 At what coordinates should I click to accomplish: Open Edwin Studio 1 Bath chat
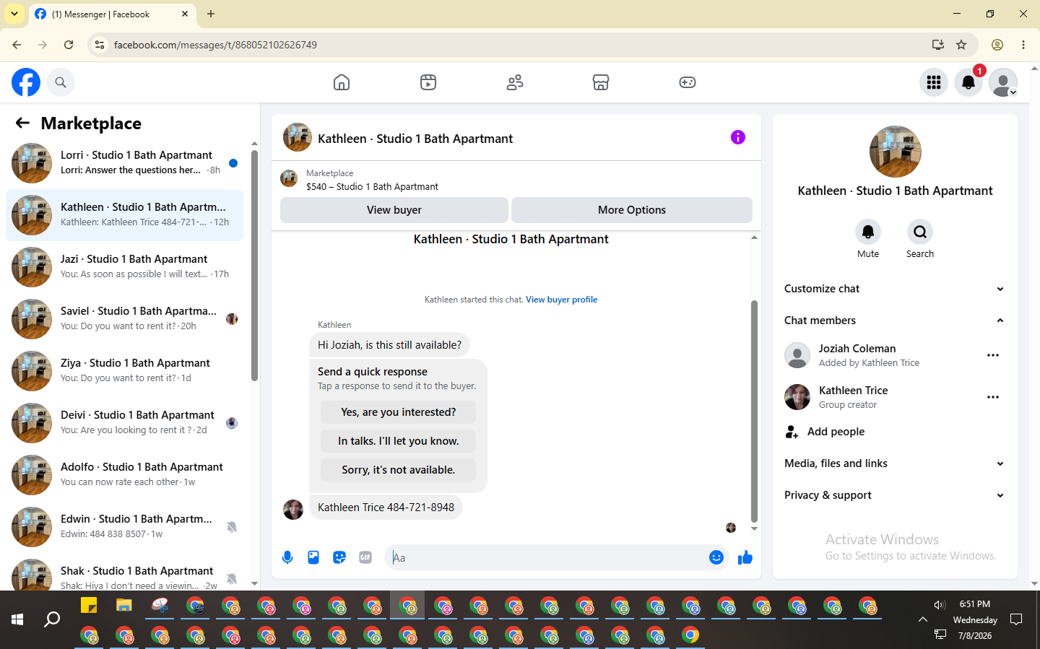[x=125, y=527]
